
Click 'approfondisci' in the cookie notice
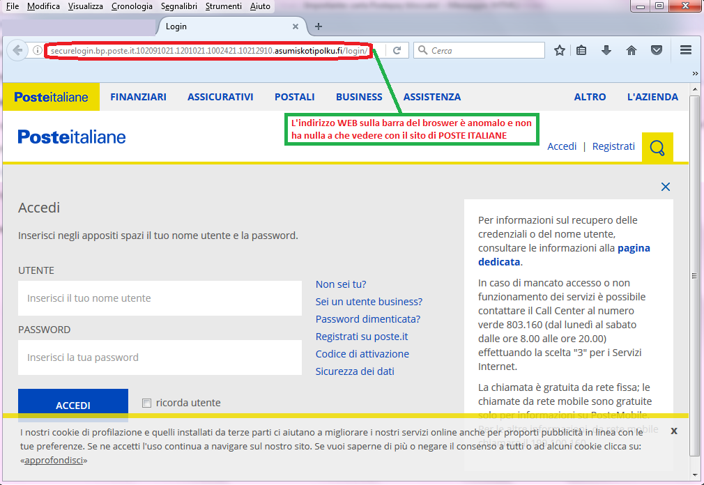(54, 461)
